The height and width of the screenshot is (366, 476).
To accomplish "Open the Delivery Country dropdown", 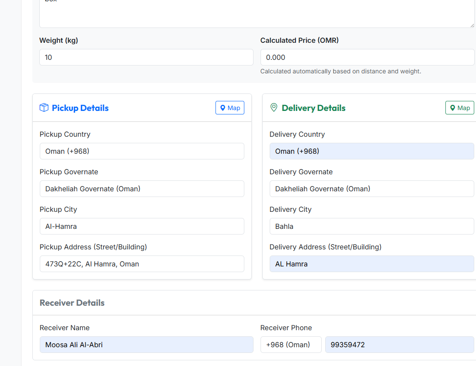I will (x=372, y=151).
